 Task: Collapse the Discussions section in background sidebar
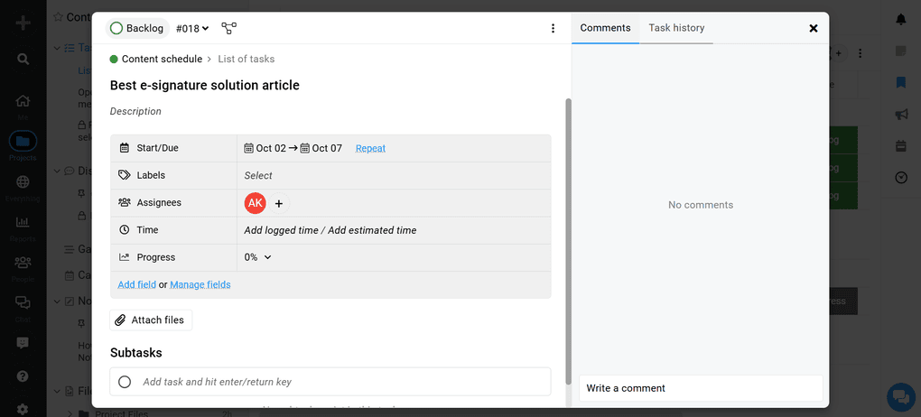[57, 171]
